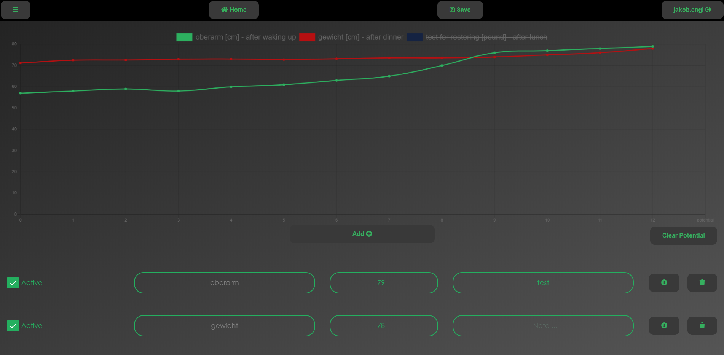Screen dimensions: 724x355
Task: Edit the gewicht name field
Action: (x=225, y=326)
